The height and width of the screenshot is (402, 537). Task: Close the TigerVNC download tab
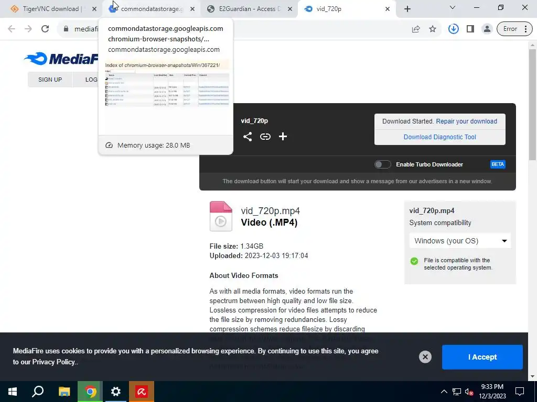click(94, 9)
